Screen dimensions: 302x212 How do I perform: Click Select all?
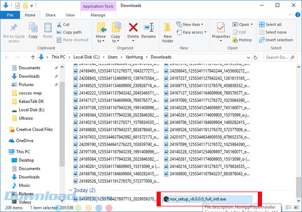coord(270,25)
